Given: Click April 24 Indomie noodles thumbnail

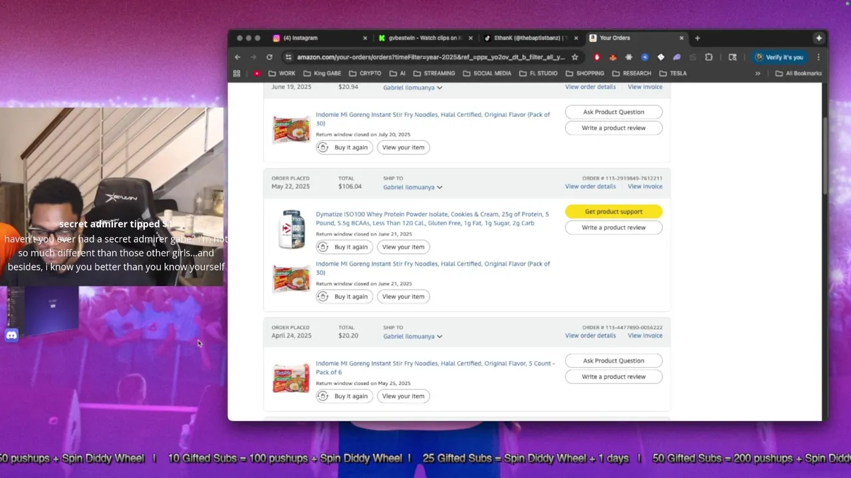Looking at the screenshot, I should (x=291, y=378).
